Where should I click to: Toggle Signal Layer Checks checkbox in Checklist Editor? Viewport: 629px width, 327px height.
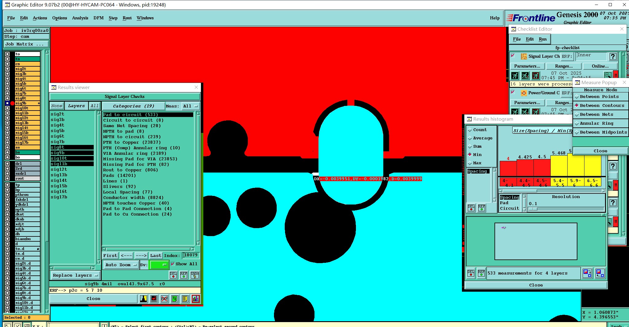point(513,56)
